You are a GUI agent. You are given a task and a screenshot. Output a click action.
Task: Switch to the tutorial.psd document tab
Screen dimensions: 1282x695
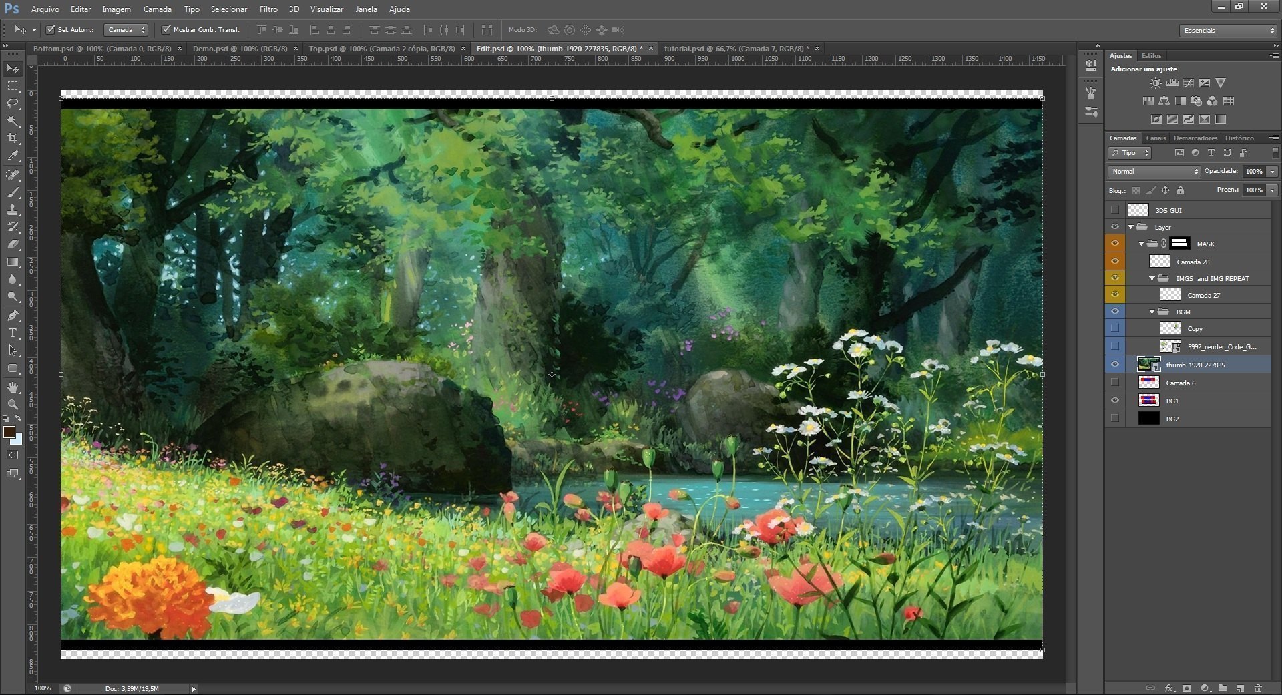(736, 49)
